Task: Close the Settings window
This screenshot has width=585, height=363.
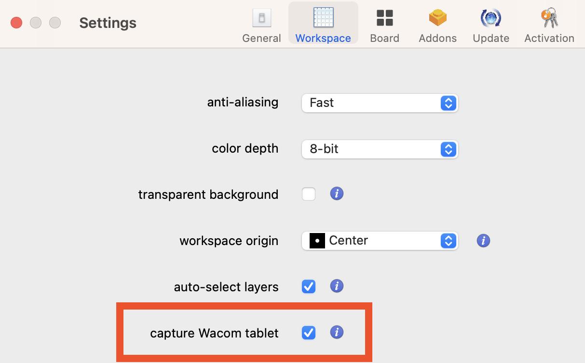Action: [x=16, y=23]
